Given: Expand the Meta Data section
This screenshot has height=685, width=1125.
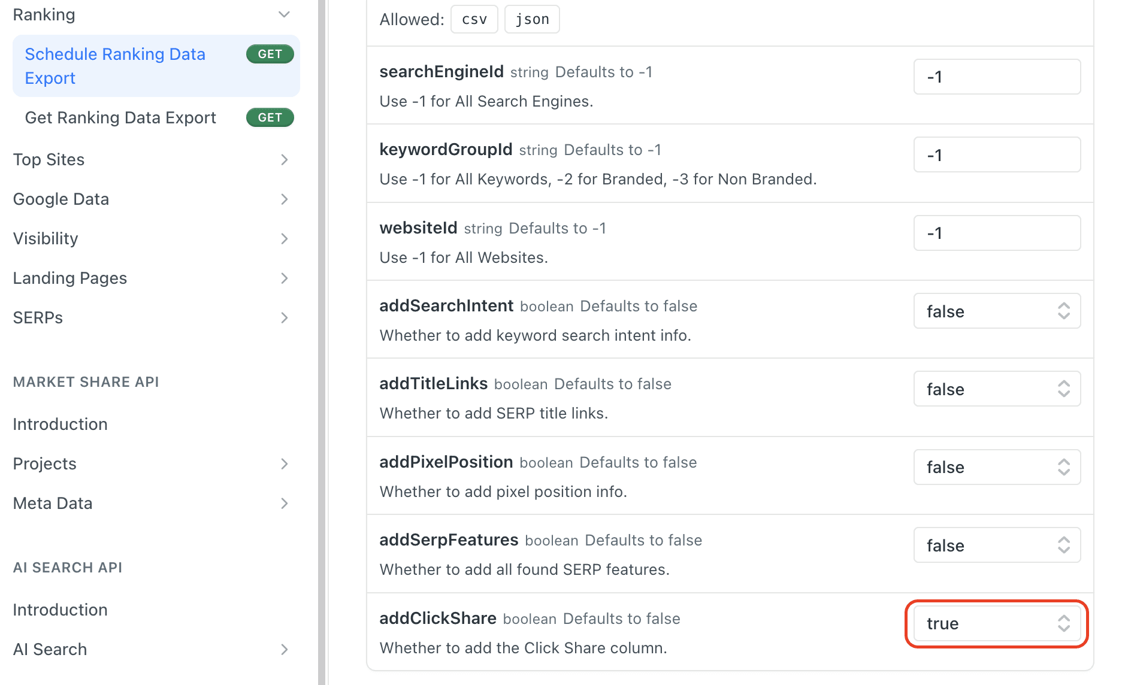Looking at the screenshot, I should (x=284, y=504).
